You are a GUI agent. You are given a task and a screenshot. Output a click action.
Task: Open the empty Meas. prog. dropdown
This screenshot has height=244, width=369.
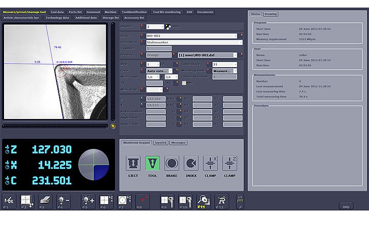point(154,89)
